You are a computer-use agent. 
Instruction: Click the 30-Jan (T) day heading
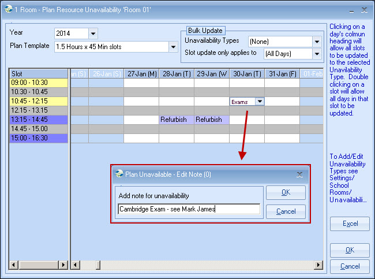pyautogui.click(x=246, y=73)
